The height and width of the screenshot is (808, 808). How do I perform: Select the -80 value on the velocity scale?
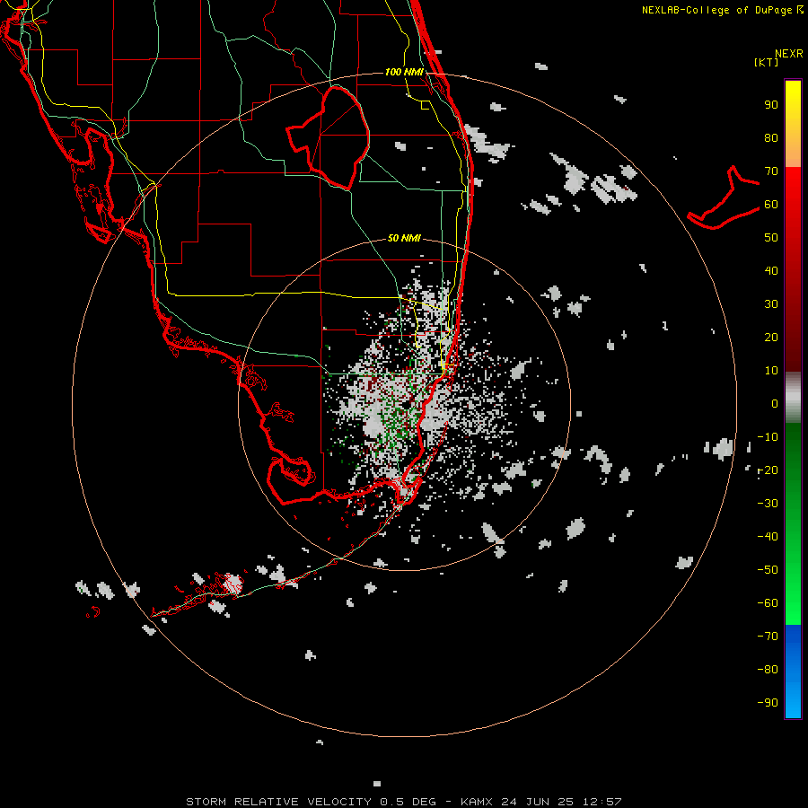(x=768, y=670)
